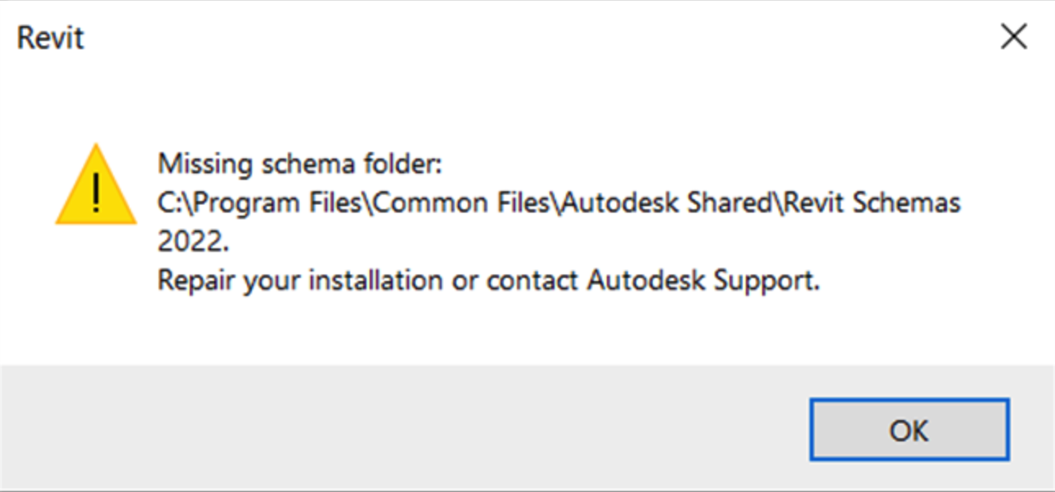This screenshot has height=492, width=1055.
Task: Click the "Missing schema folder:" text line
Action: click(x=299, y=164)
